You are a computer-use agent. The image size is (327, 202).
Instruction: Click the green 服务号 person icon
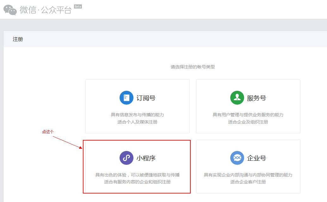(237, 98)
